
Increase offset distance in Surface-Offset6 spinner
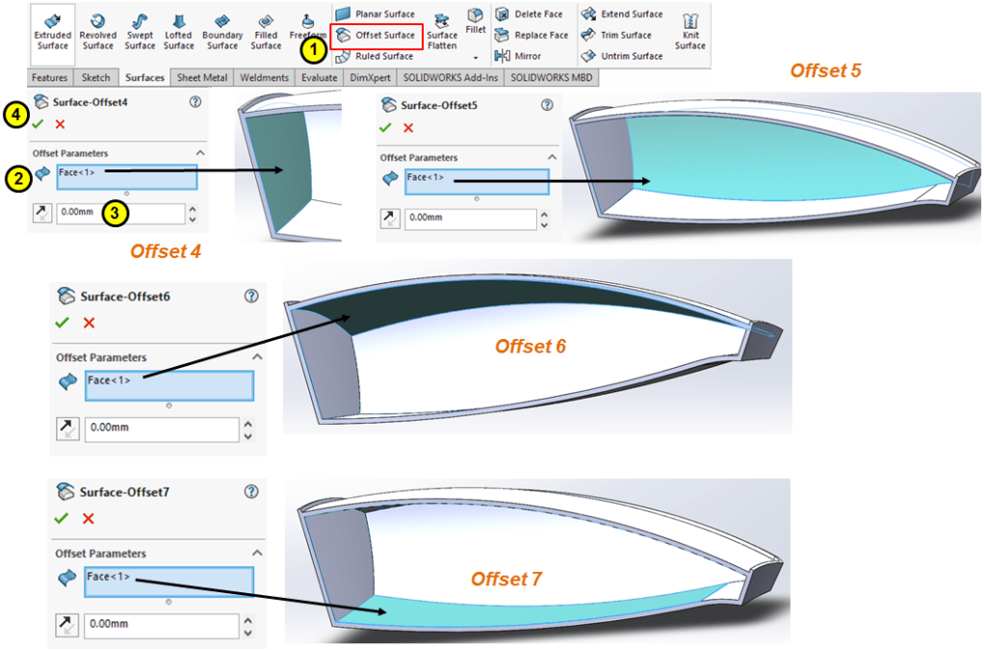click(248, 423)
